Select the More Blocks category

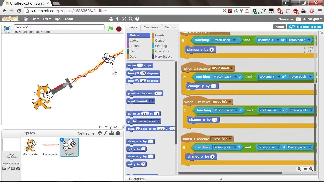tap(163, 57)
